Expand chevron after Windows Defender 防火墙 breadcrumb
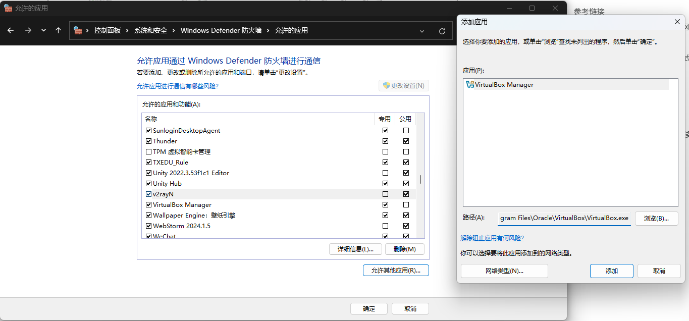This screenshot has width=689, height=321. tap(268, 30)
